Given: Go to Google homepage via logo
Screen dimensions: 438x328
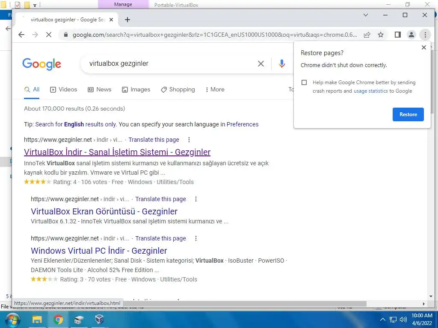Looking at the screenshot, I should point(41,64).
